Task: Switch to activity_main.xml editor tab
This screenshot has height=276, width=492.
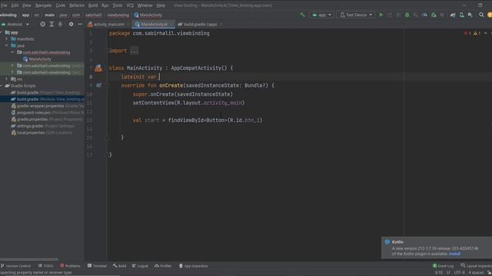Action: pyautogui.click(x=108, y=24)
